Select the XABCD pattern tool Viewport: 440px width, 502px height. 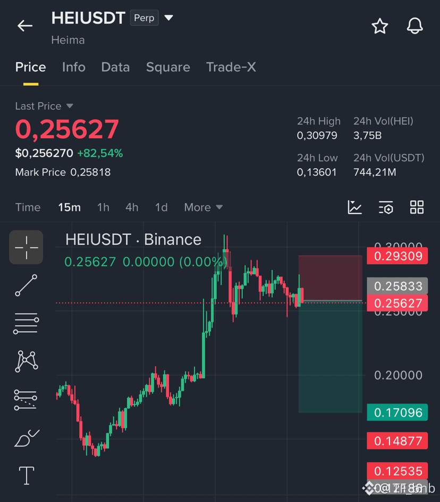27,361
